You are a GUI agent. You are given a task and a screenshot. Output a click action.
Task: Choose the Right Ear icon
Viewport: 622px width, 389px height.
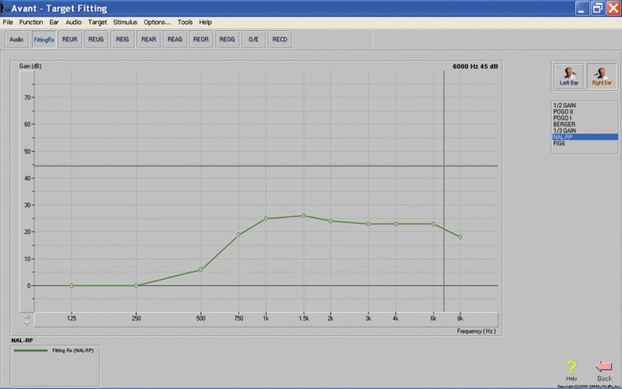pyautogui.click(x=601, y=76)
